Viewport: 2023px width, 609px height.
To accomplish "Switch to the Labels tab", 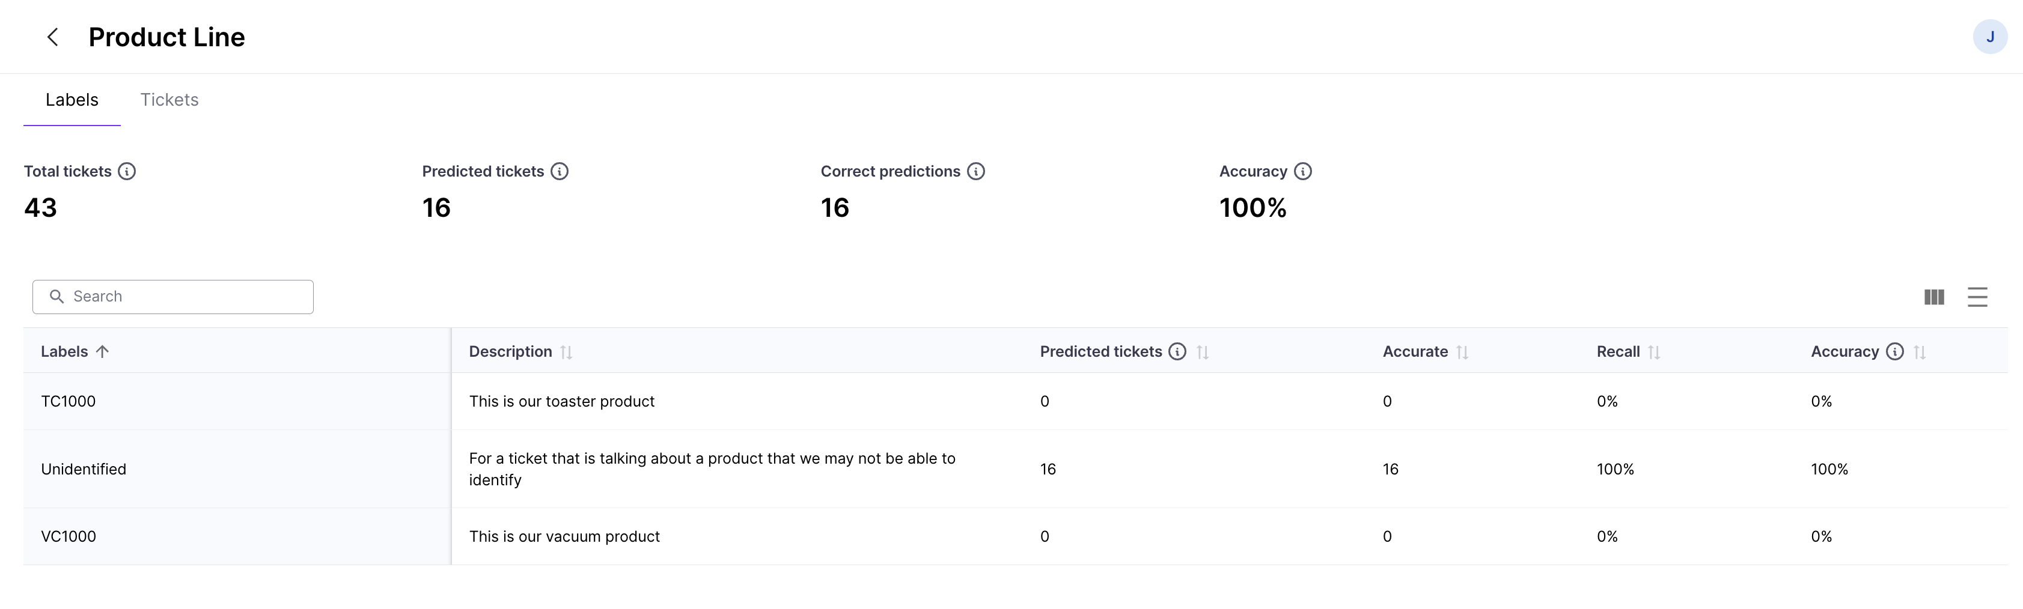I will click(x=72, y=100).
